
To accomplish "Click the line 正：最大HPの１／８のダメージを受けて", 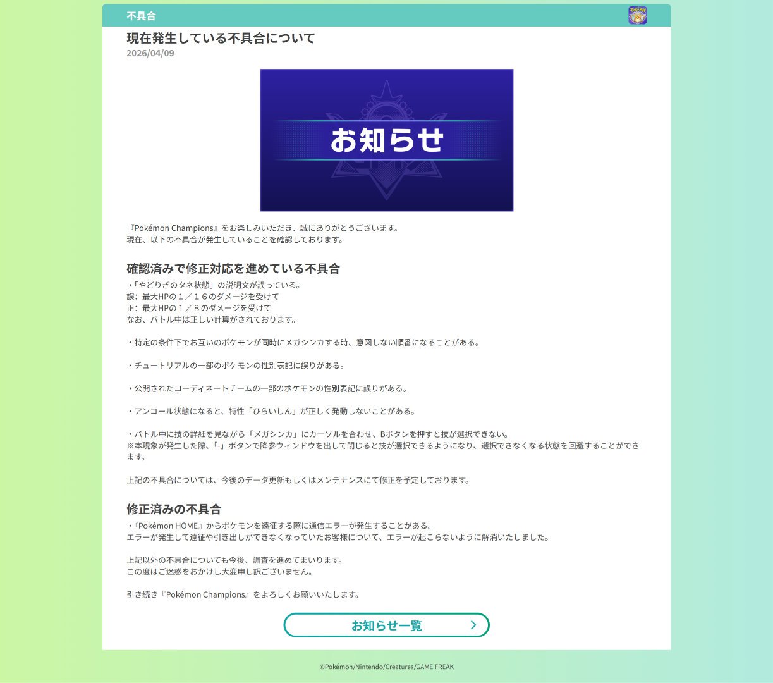I will coord(199,308).
